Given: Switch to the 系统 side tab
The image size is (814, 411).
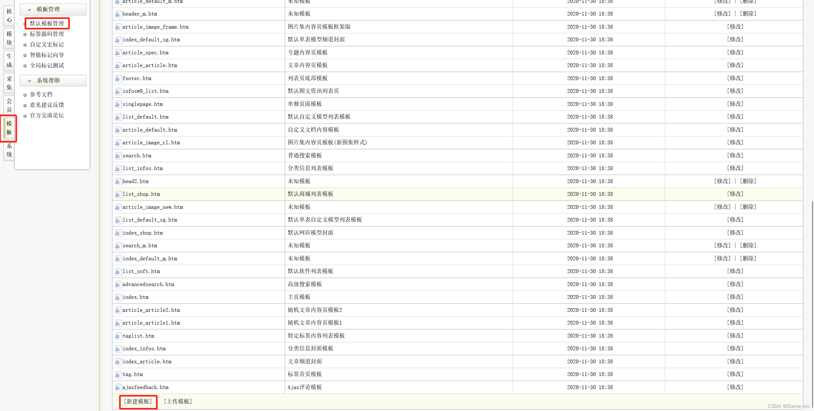Looking at the screenshot, I should coord(9,150).
